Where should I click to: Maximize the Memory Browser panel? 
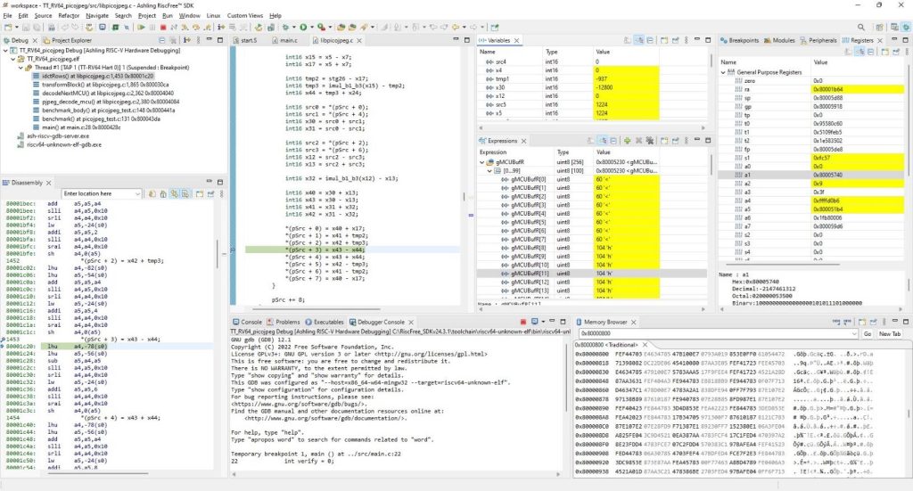click(906, 321)
